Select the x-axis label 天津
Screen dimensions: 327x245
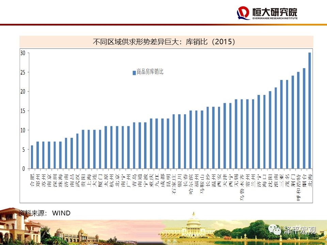pos(225,181)
